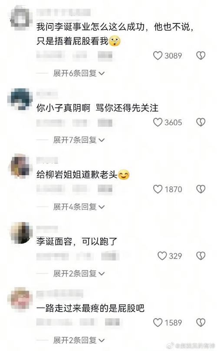The image size is (217, 351).
Task: Tap comment text 一路走过来最疼的是屁股吧
Action: 90,308
